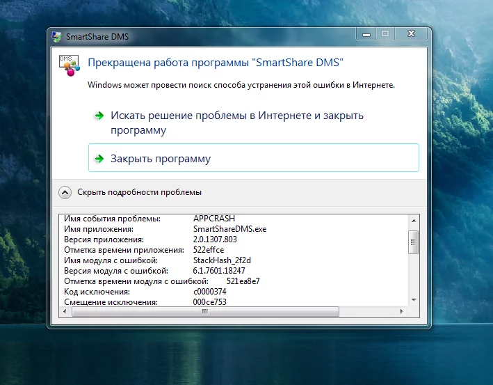493x385 pixels.
Task: Click label Смещение исключения
Action: [111, 301]
